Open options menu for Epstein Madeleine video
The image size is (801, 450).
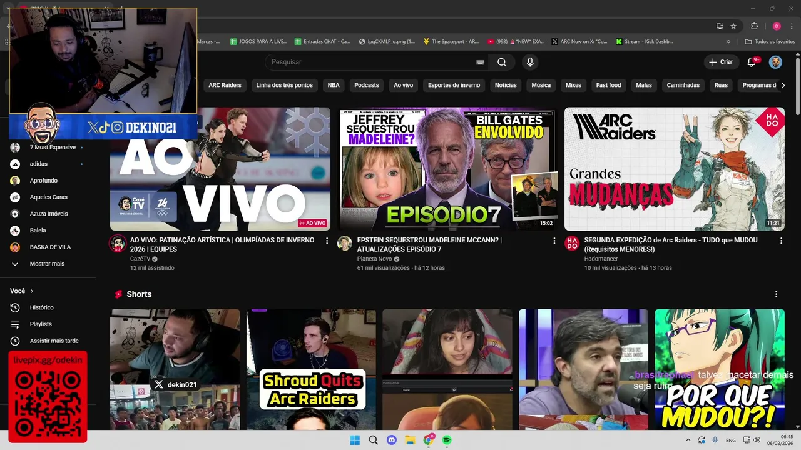pos(554,241)
